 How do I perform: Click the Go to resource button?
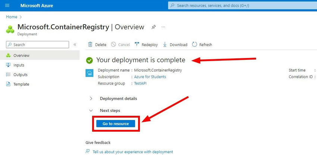coord(116,124)
